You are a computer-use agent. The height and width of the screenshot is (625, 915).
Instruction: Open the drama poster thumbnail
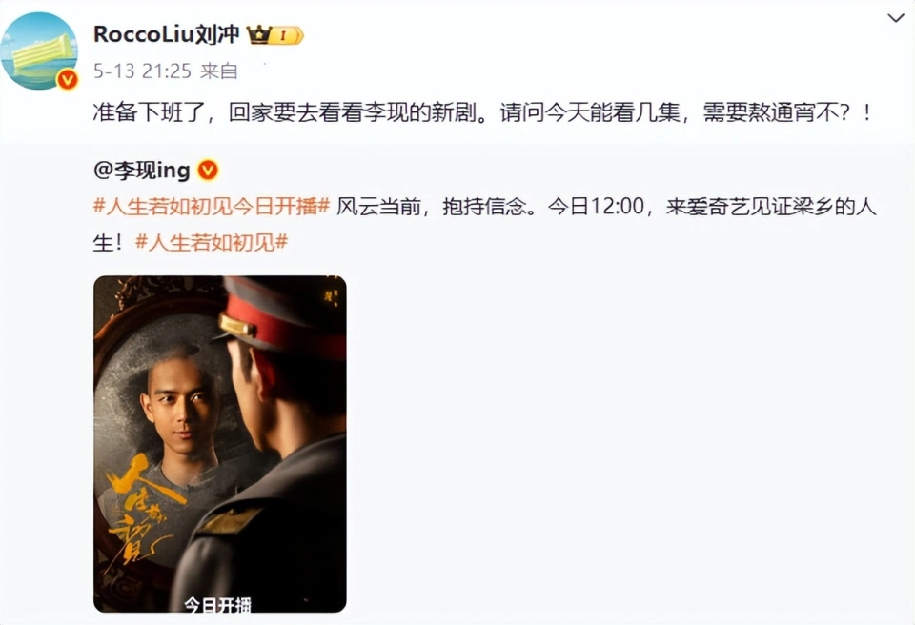(220, 444)
